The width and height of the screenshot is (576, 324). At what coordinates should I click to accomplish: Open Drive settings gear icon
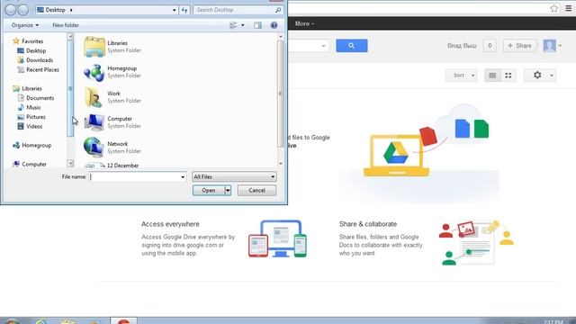click(x=537, y=75)
